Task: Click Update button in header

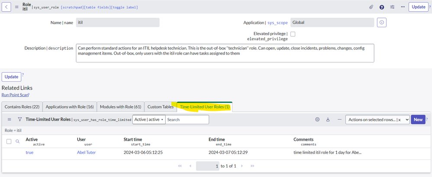Action: coord(419,7)
